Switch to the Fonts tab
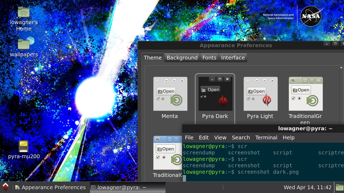The image size is (344, 193). 209,58
